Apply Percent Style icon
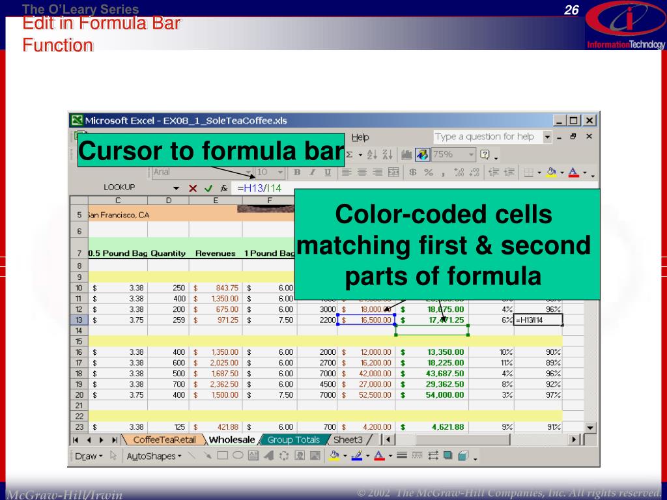667x500 pixels. (429, 172)
